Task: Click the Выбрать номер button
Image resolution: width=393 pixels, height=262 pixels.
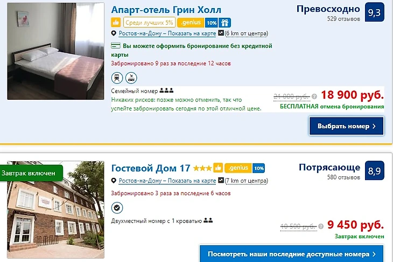Action: click(x=346, y=126)
